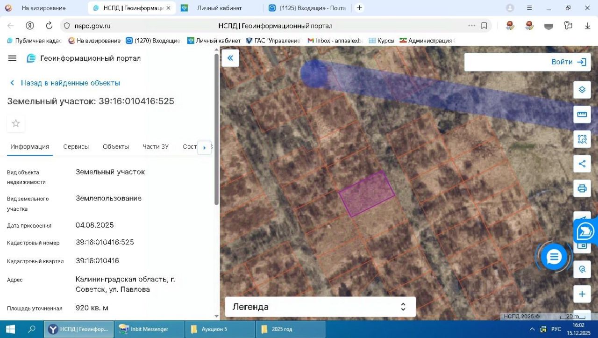
Task: Open a new browser tab
Action: (x=359, y=8)
